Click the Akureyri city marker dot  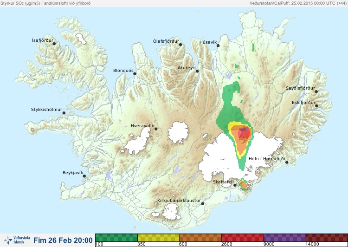coord(197,71)
